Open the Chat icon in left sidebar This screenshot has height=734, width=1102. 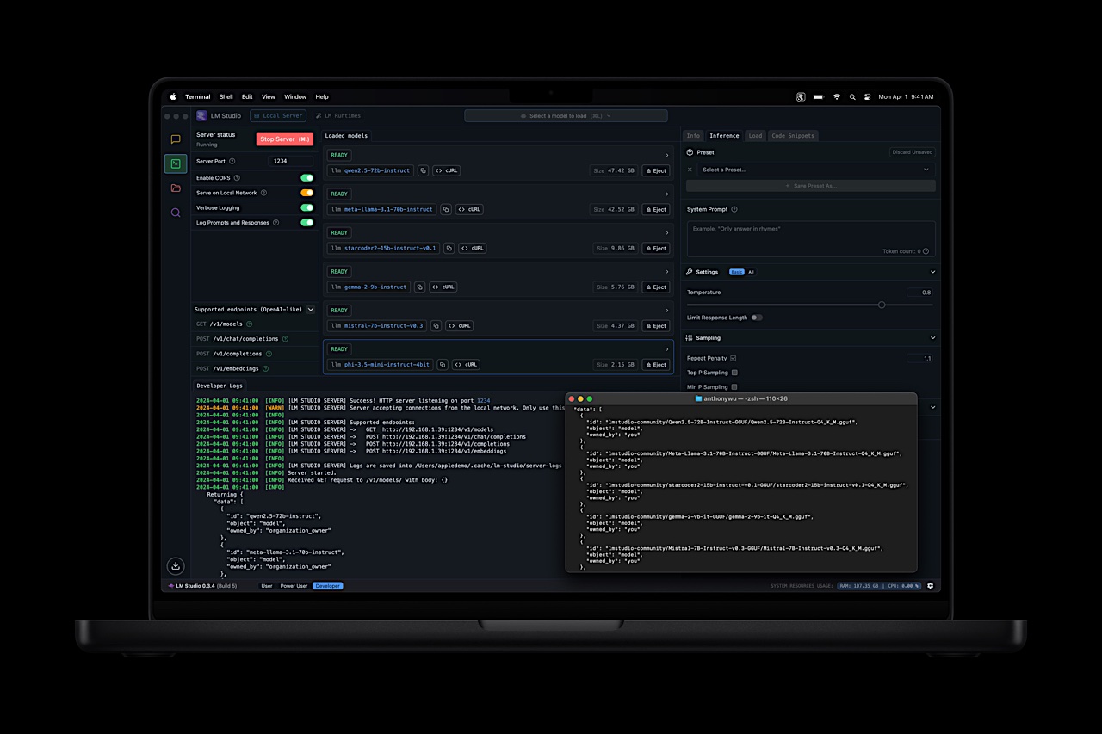pos(176,139)
